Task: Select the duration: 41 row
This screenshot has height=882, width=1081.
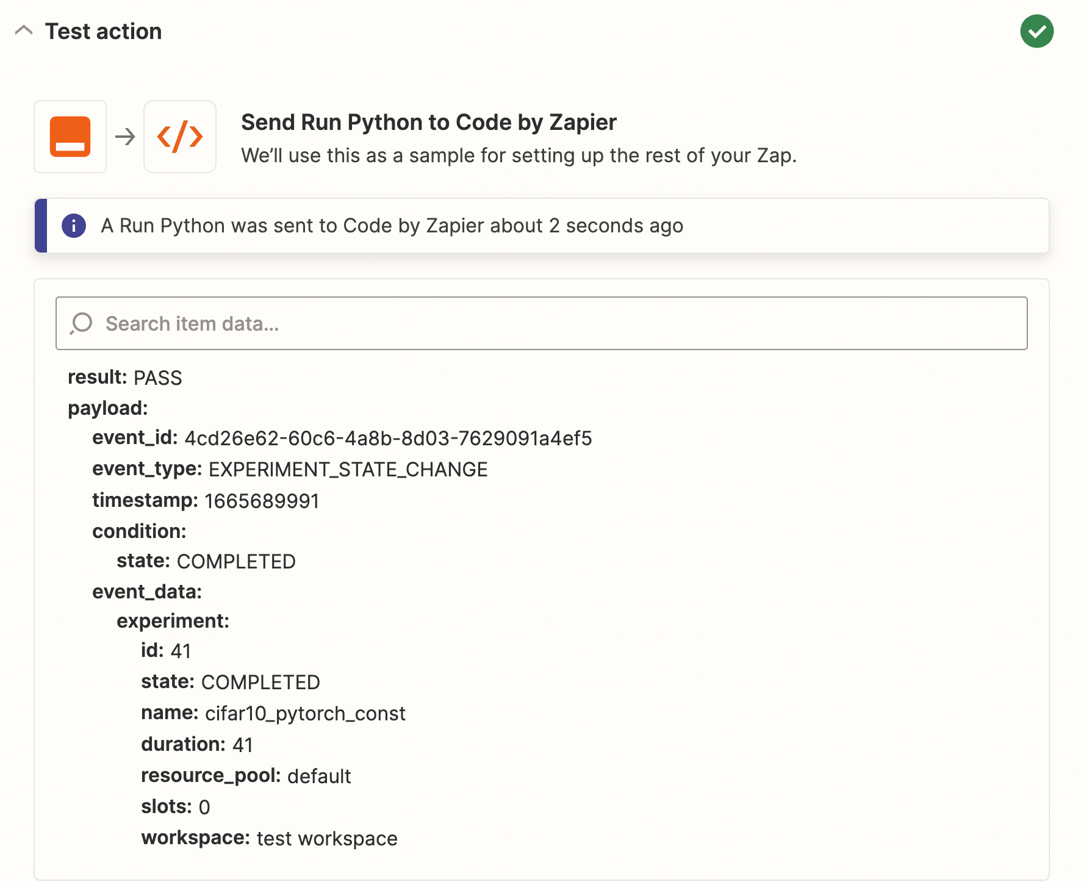Action: (x=197, y=745)
